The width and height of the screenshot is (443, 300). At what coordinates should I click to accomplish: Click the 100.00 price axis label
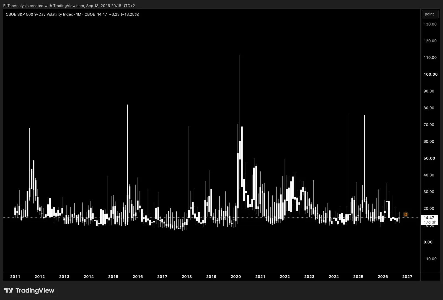[431, 74]
